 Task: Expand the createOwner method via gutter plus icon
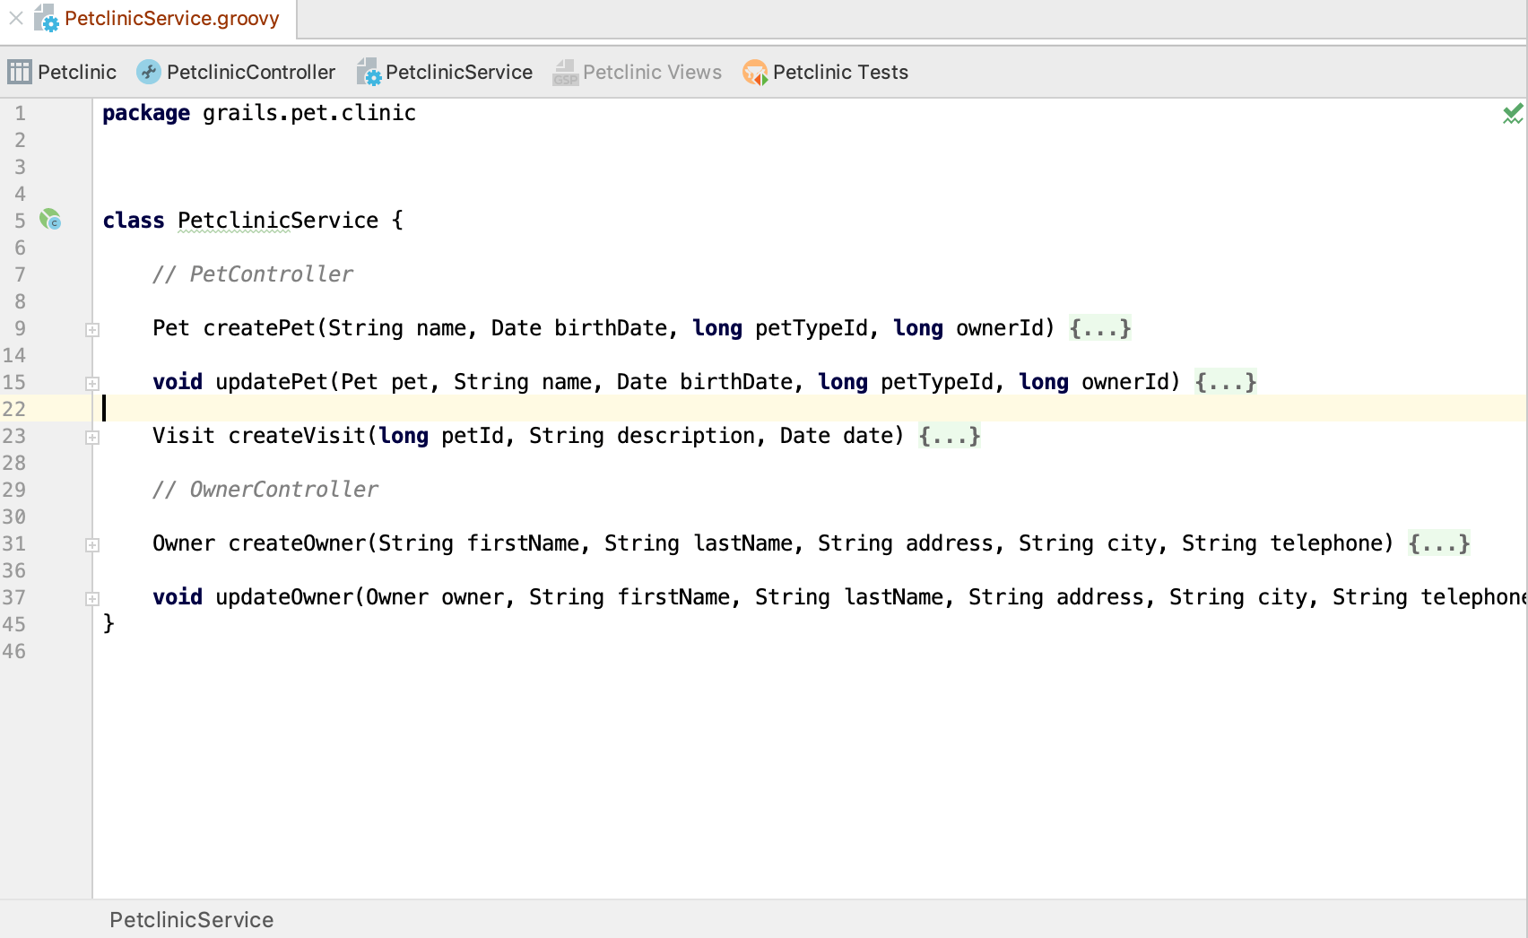(x=91, y=543)
